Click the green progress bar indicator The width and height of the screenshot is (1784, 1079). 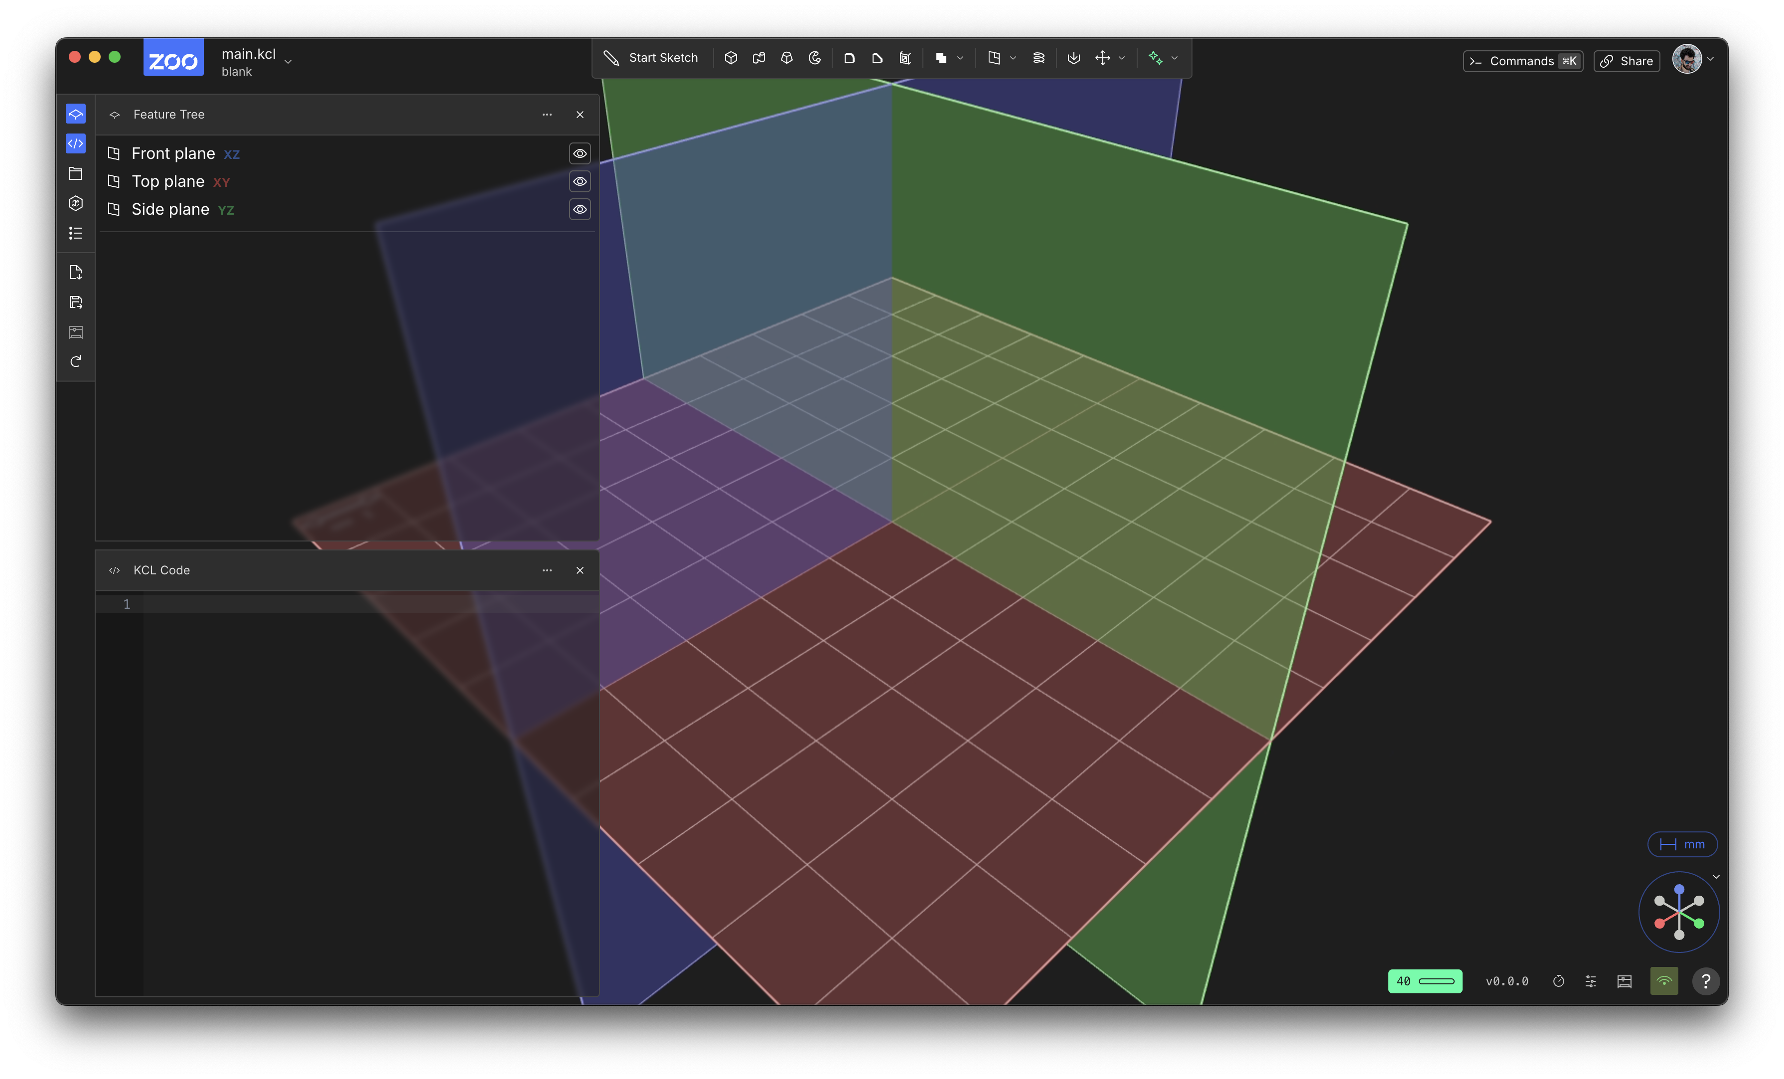click(x=1425, y=981)
